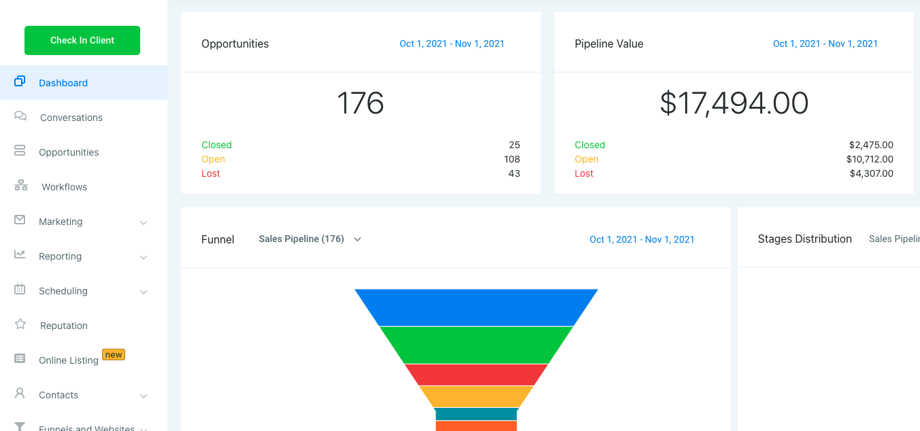Click the teal funnel segment
The height and width of the screenshot is (431, 920).
476,414
